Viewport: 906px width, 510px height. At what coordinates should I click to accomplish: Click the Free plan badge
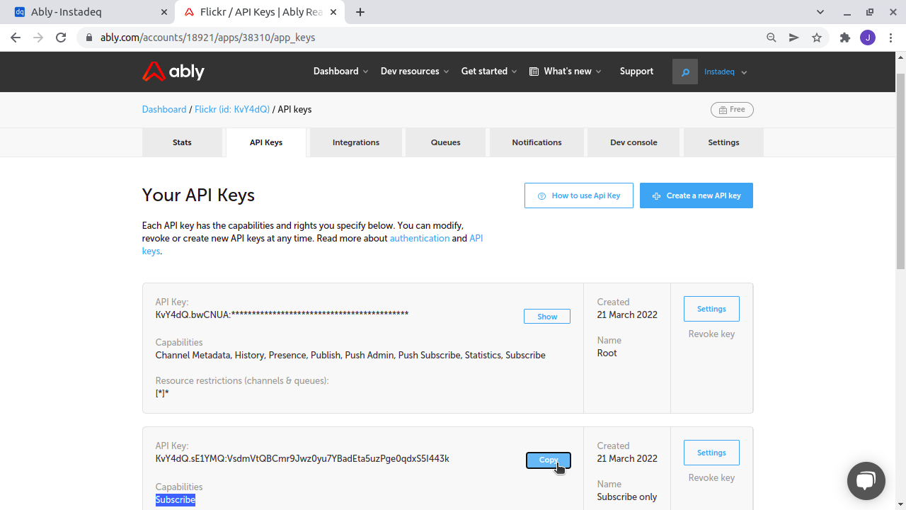click(x=732, y=110)
